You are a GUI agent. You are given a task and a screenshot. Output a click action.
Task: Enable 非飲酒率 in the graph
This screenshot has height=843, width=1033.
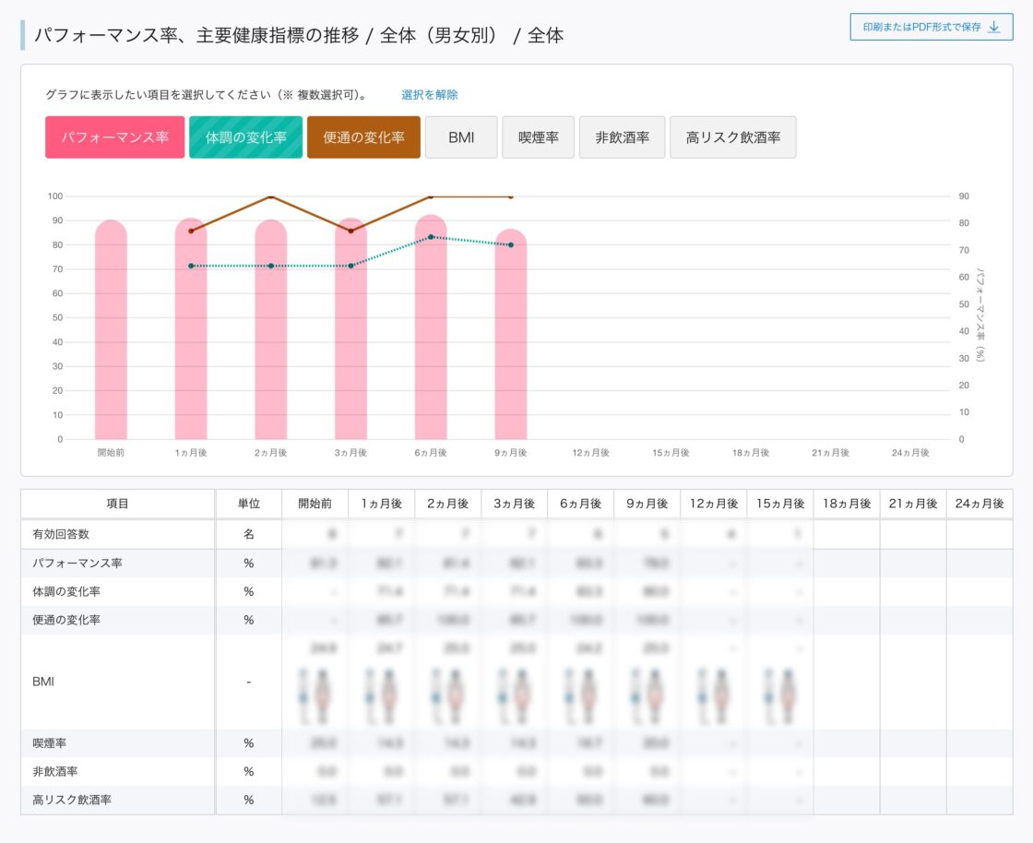point(622,137)
